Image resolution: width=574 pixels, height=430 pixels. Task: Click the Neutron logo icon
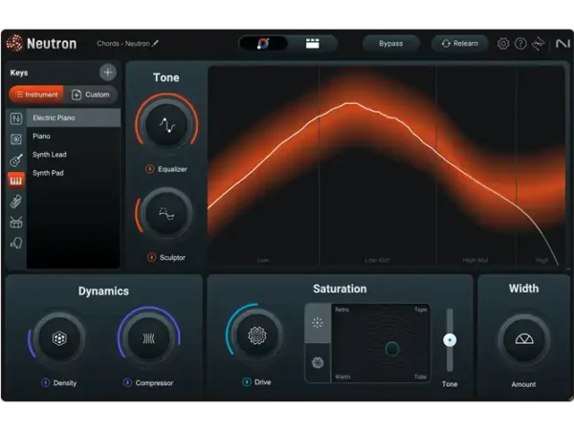point(14,44)
